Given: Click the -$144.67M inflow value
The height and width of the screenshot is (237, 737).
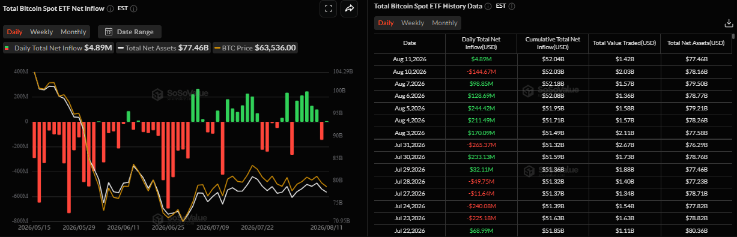Looking at the screenshot, I should tap(481, 71).
